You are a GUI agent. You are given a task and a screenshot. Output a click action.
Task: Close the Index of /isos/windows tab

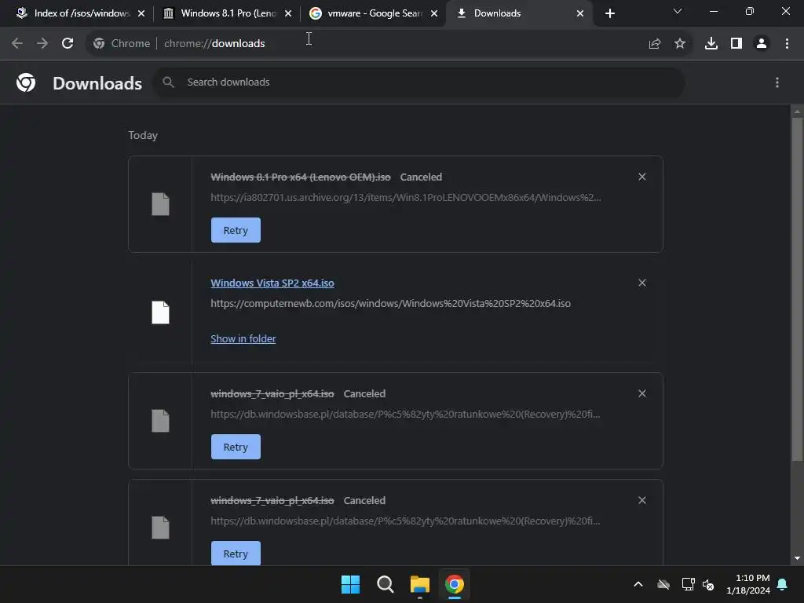point(141,13)
